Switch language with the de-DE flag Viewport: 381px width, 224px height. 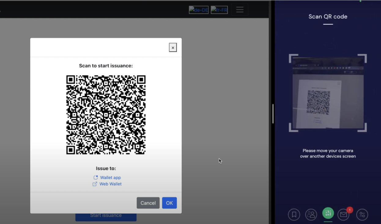[x=199, y=10]
